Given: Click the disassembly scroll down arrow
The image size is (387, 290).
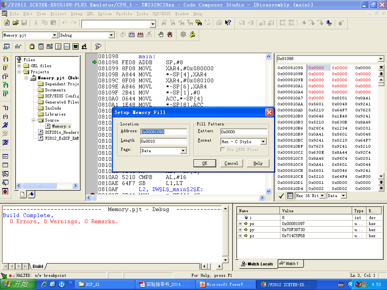Looking at the screenshot, I should [x=269, y=191].
